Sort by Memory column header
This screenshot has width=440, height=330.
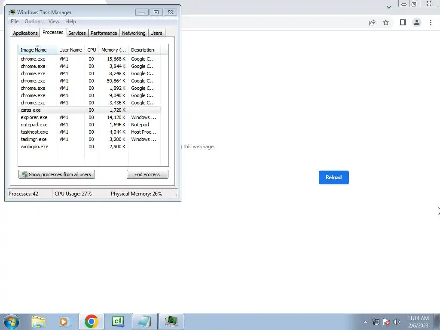(x=113, y=50)
